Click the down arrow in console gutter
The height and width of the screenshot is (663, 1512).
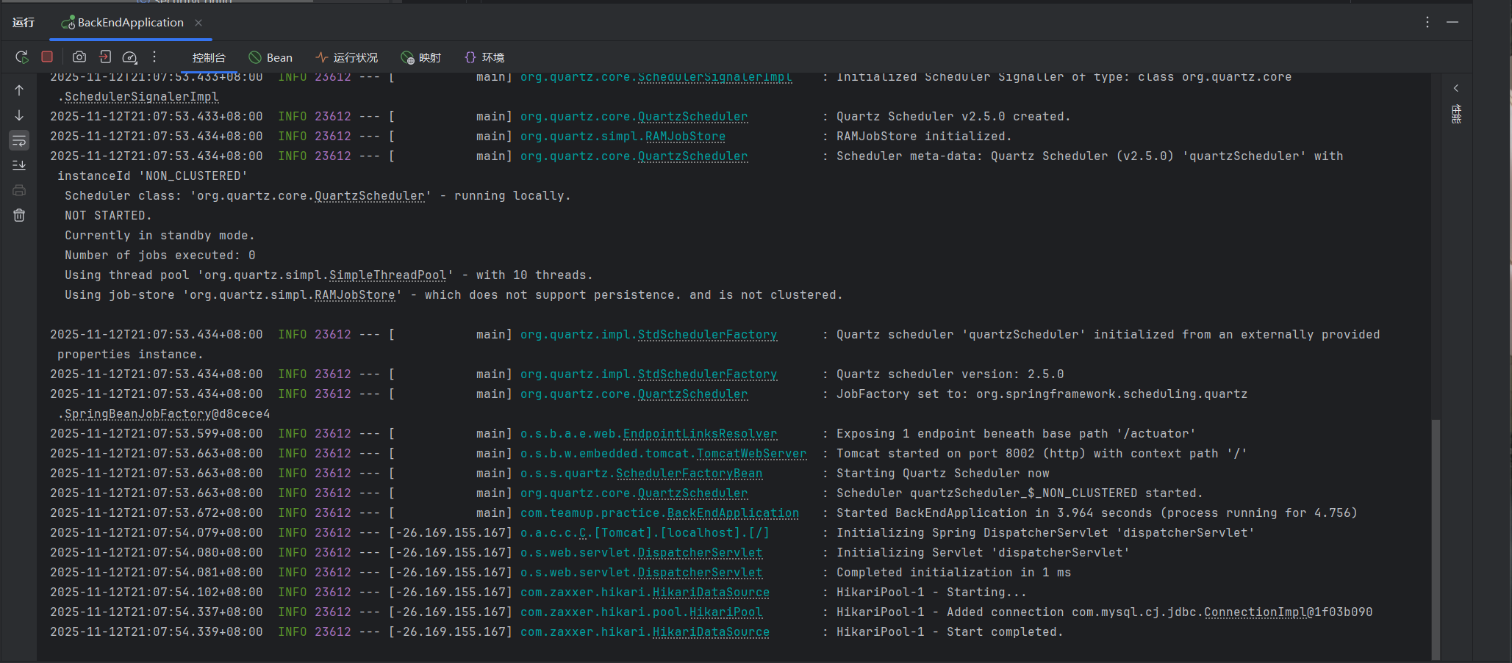pyautogui.click(x=19, y=115)
